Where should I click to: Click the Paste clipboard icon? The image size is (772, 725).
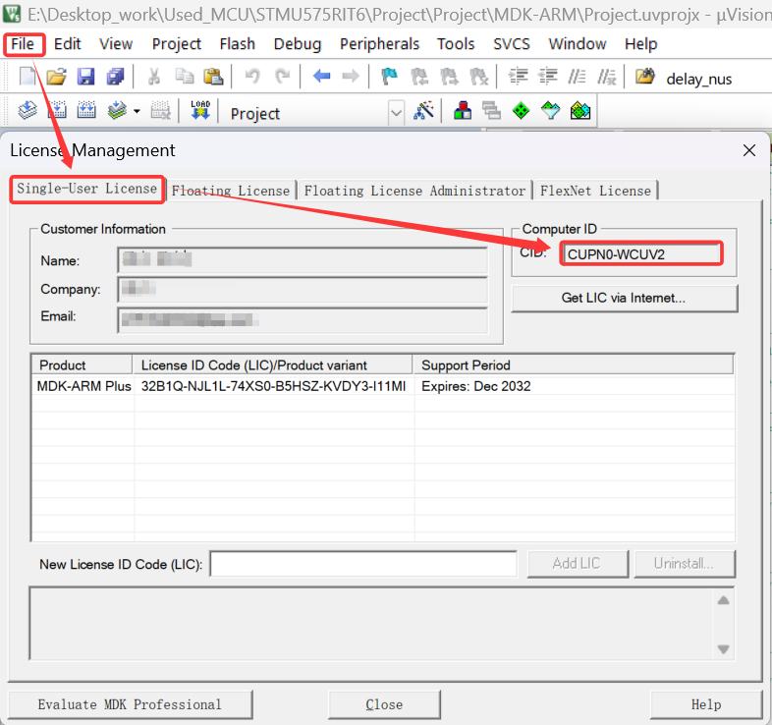point(214,77)
